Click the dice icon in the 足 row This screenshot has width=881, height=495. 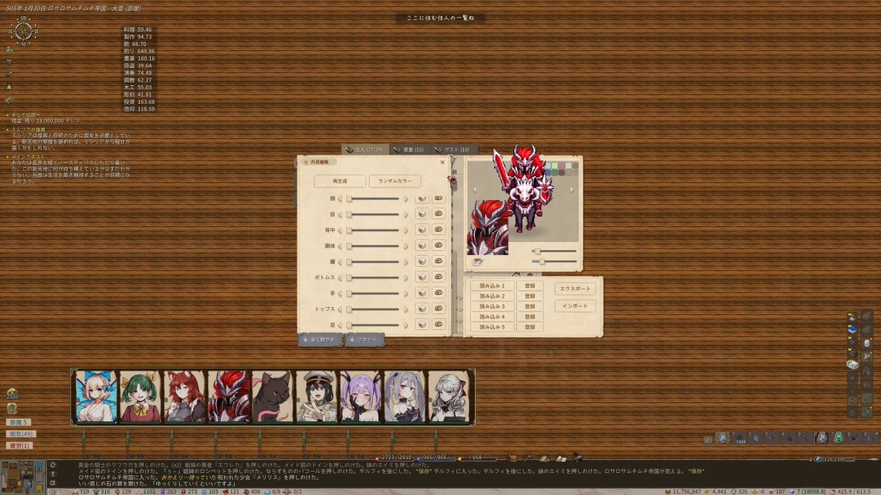click(422, 325)
